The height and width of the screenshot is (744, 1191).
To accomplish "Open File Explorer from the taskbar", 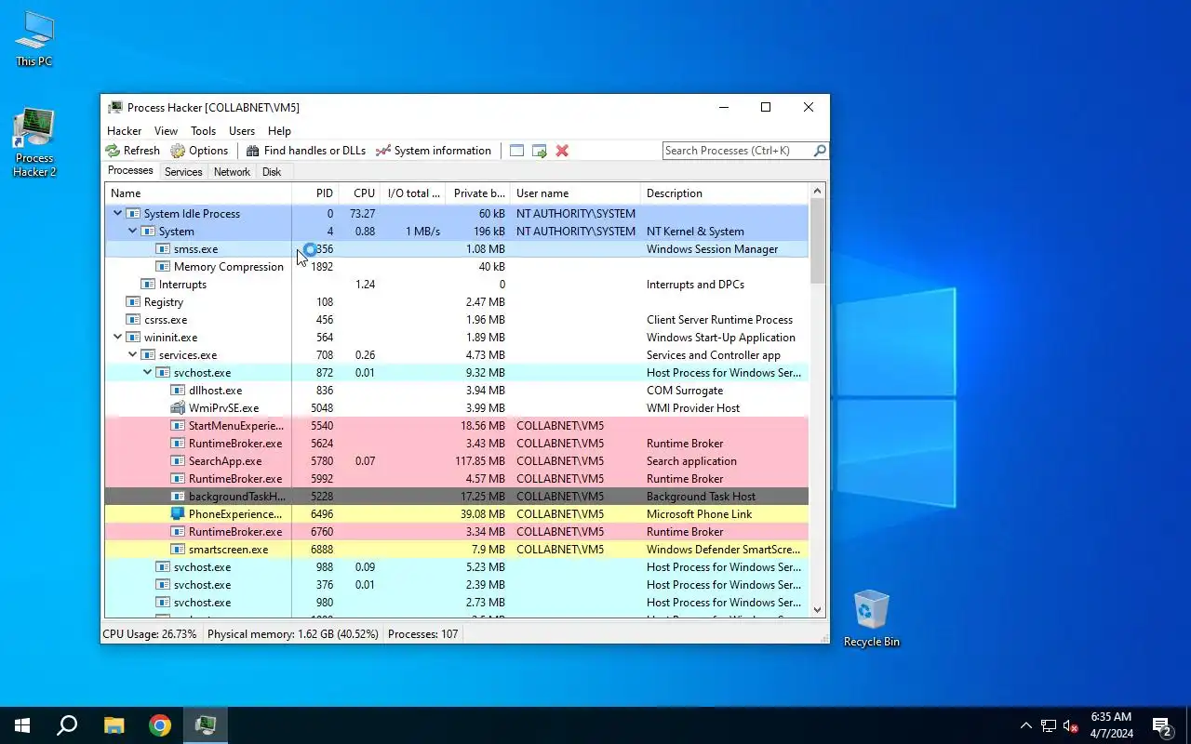I will [114, 725].
